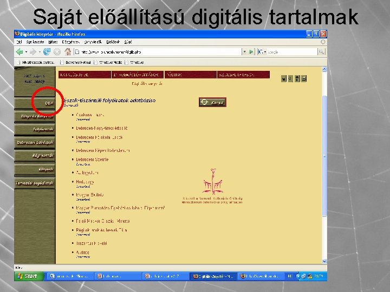Open the Az Egyetem link
390x292 pixels.
coord(87,172)
